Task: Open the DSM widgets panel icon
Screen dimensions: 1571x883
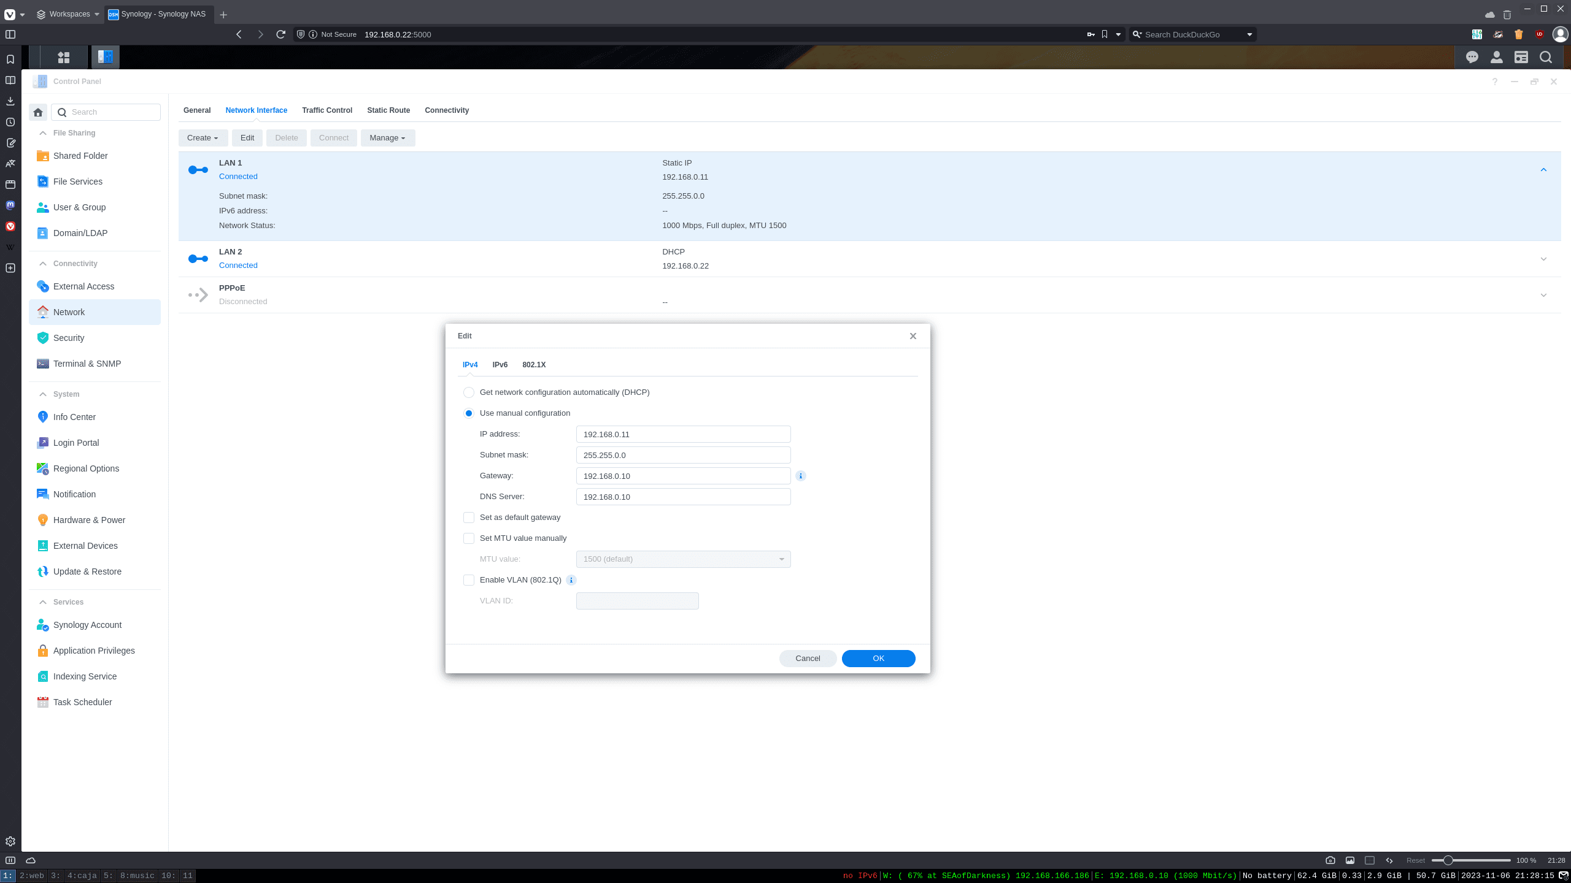Action: pyautogui.click(x=1521, y=58)
